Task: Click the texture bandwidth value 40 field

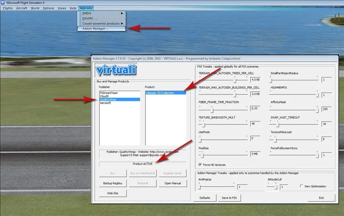Action: (255, 124)
